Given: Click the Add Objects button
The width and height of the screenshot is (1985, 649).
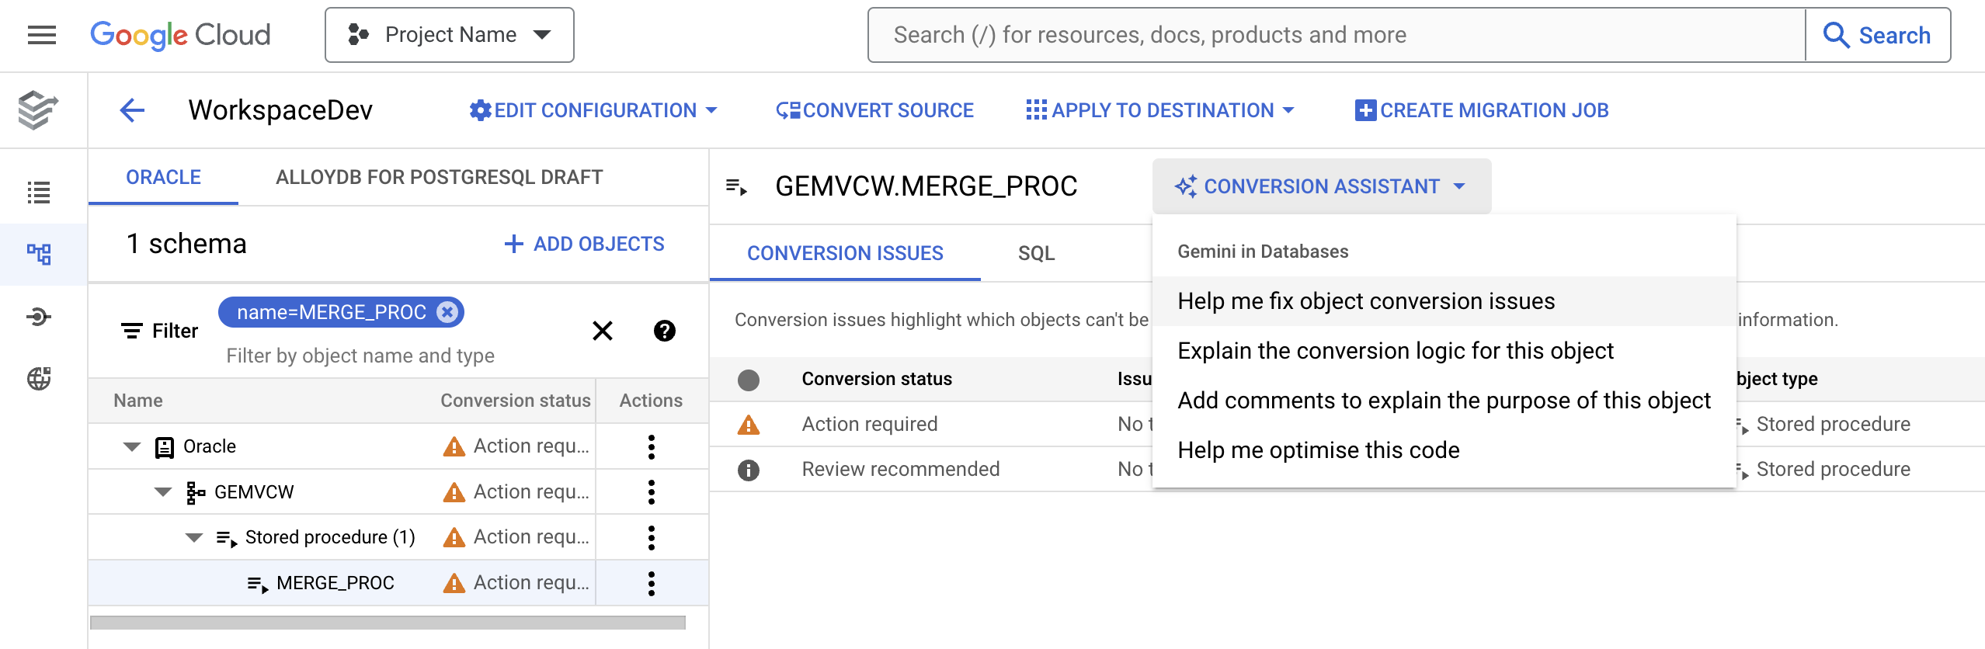Looking at the screenshot, I should (584, 244).
